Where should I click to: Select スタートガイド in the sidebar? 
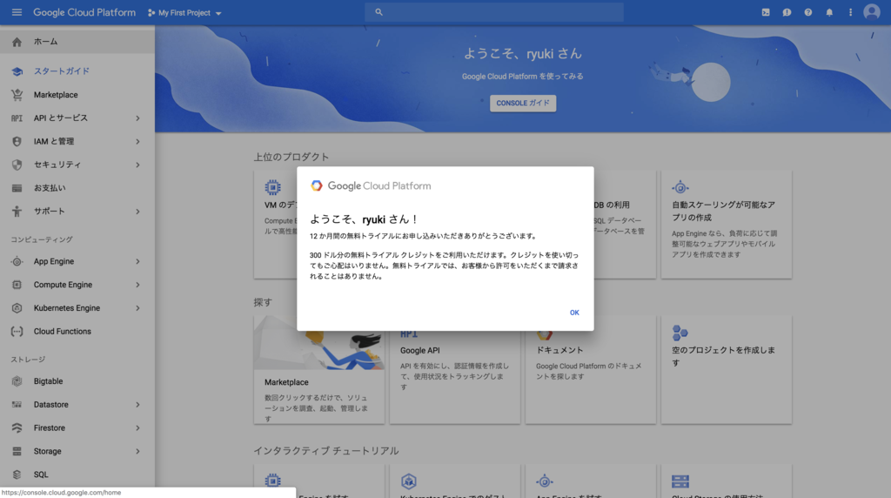[x=77, y=71]
